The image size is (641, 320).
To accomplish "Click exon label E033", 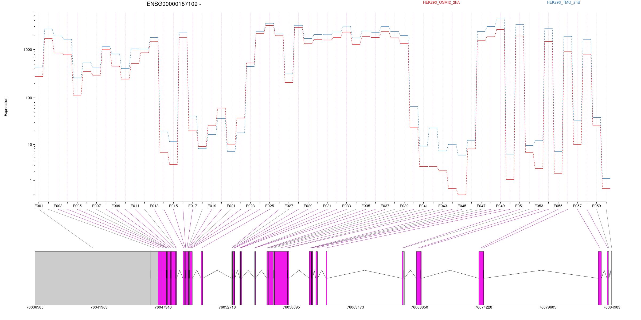I will 346,206.
